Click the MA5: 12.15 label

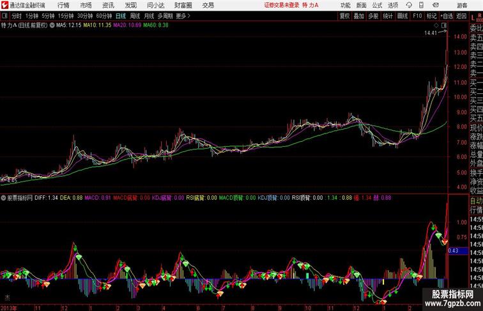tap(68, 26)
